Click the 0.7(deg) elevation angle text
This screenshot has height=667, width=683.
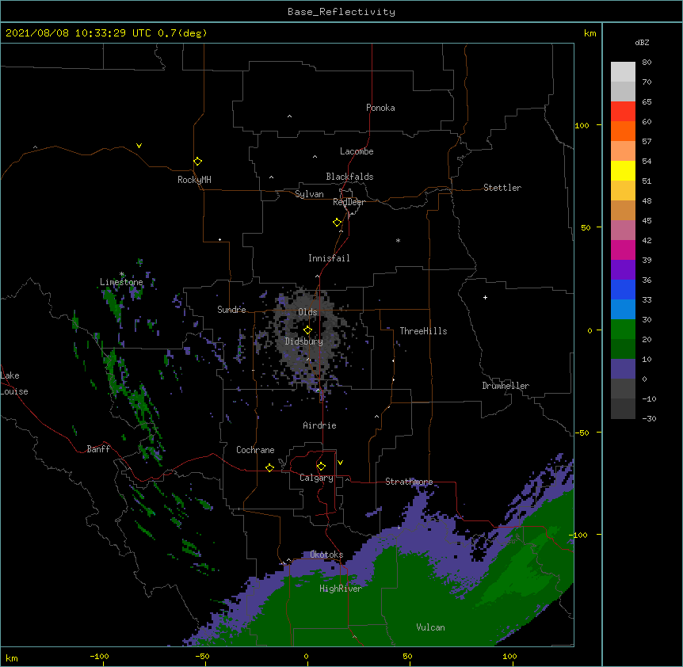[182, 33]
